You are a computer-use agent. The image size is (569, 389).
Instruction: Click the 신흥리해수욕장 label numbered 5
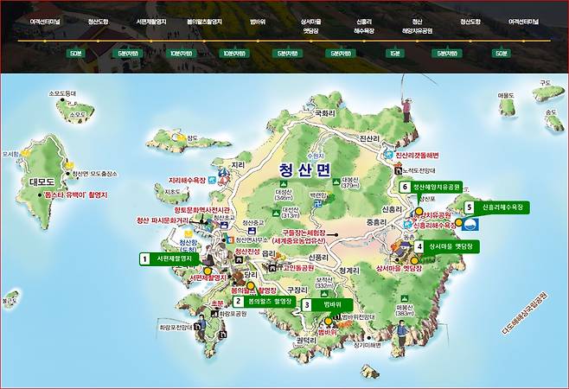click(x=495, y=207)
